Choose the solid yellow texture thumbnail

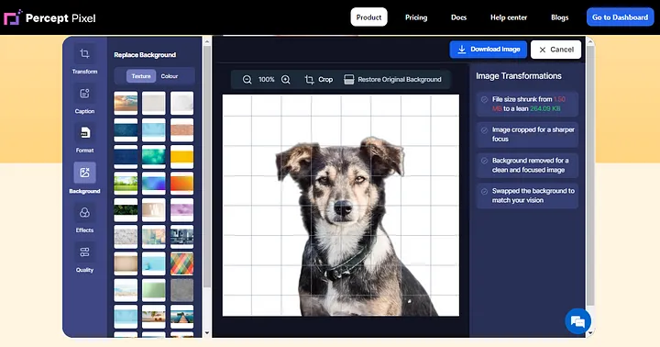tap(181, 156)
